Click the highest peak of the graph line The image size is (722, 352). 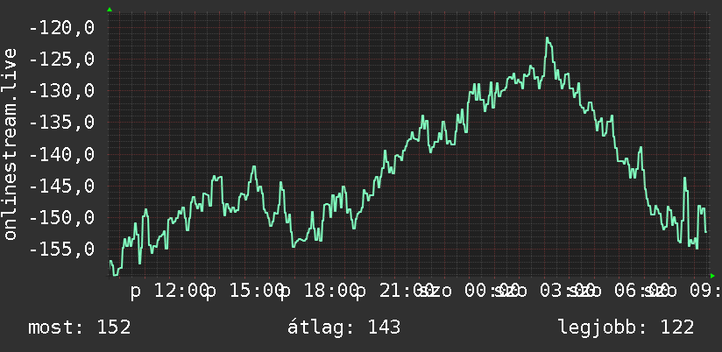pos(548,39)
